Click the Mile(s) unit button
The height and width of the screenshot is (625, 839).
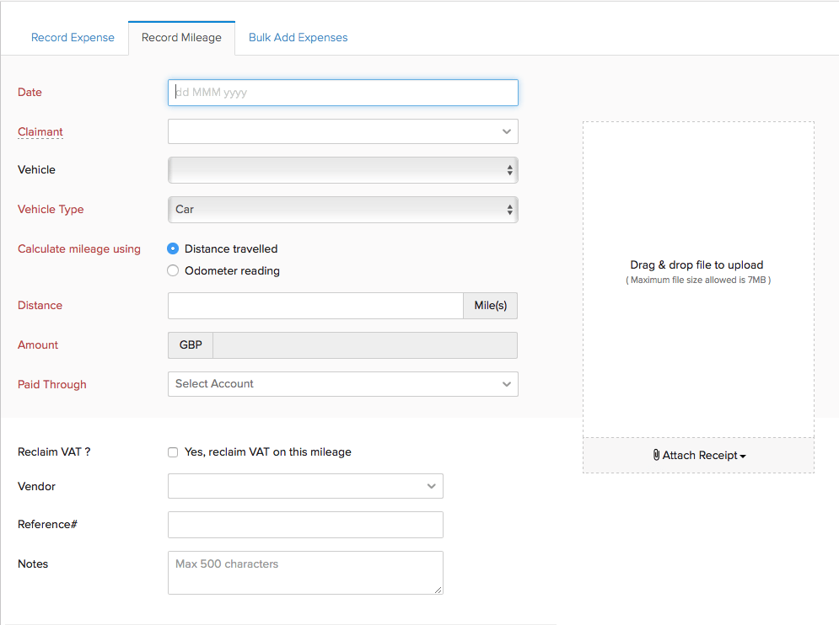490,306
